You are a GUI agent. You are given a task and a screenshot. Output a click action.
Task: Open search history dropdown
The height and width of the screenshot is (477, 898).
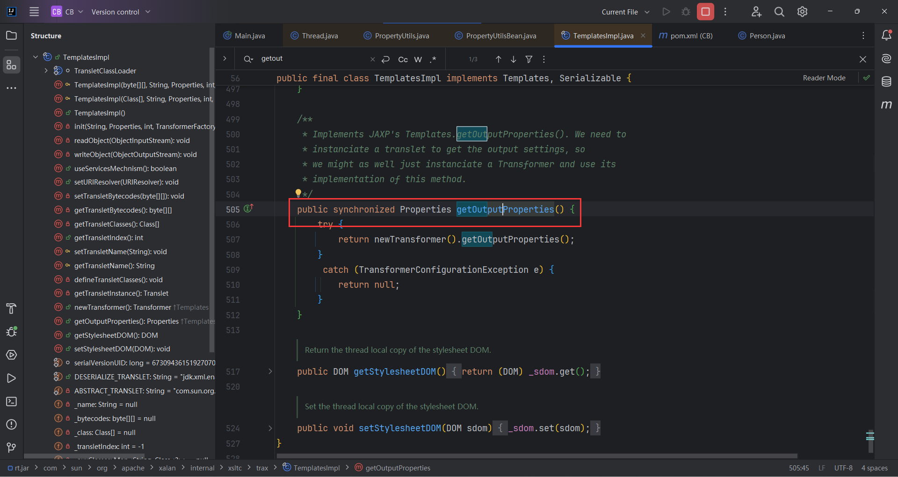coord(248,59)
